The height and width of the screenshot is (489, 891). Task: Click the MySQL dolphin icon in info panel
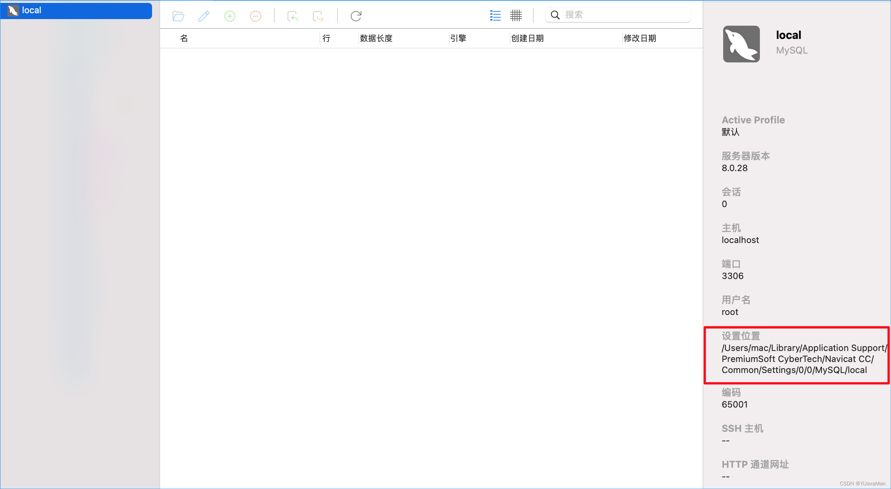pyautogui.click(x=741, y=44)
